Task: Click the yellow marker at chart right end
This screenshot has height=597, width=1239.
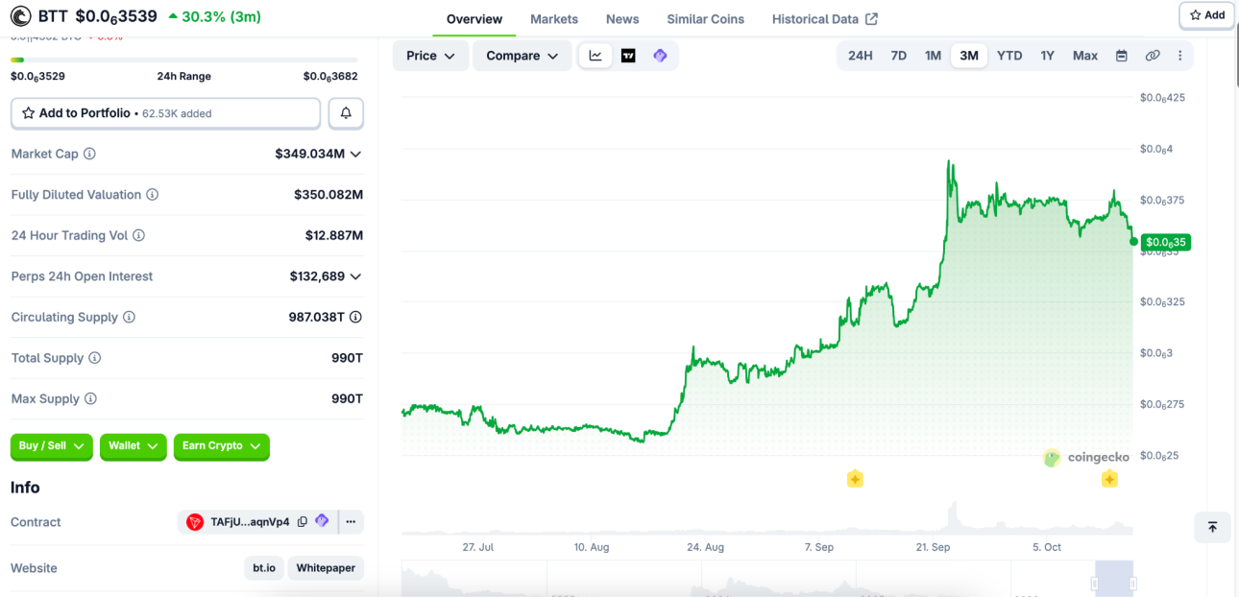Action: point(1109,479)
